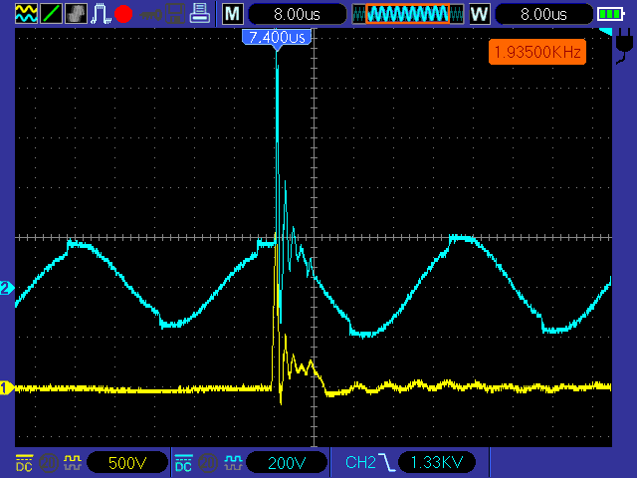Viewport: 637px width, 478px height.
Task: Click the green diagonal line icon
Action: tap(51, 14)
